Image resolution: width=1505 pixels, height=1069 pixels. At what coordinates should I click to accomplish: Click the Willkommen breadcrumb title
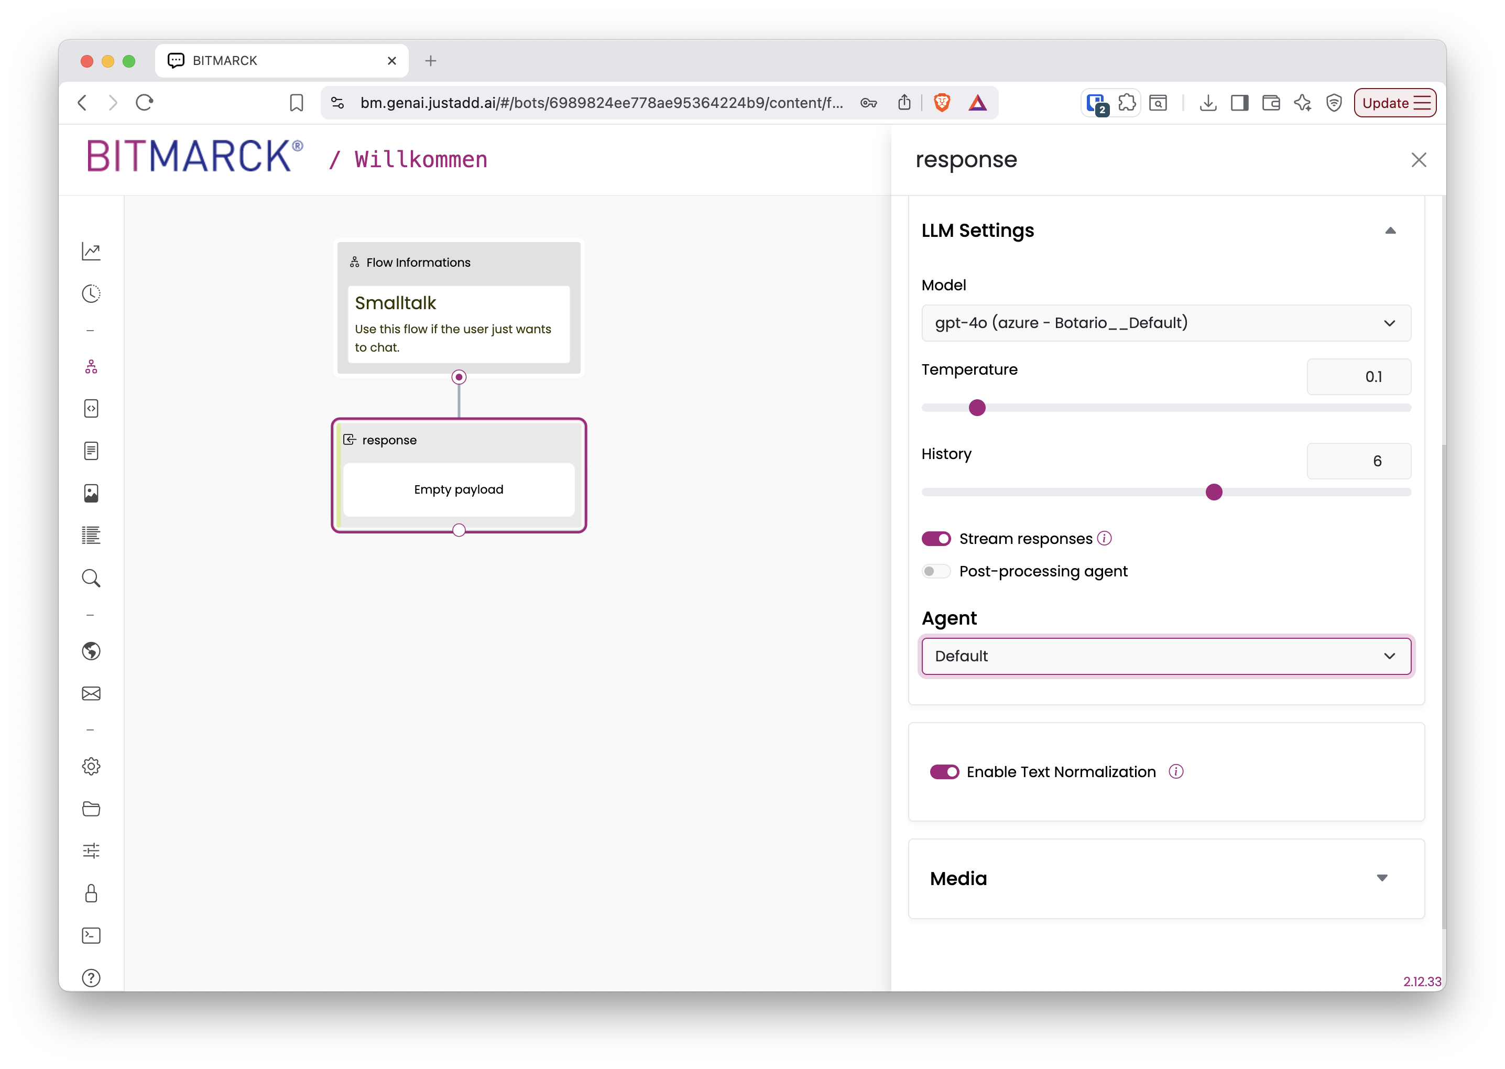pyautogui.click(x=420, y=159)
